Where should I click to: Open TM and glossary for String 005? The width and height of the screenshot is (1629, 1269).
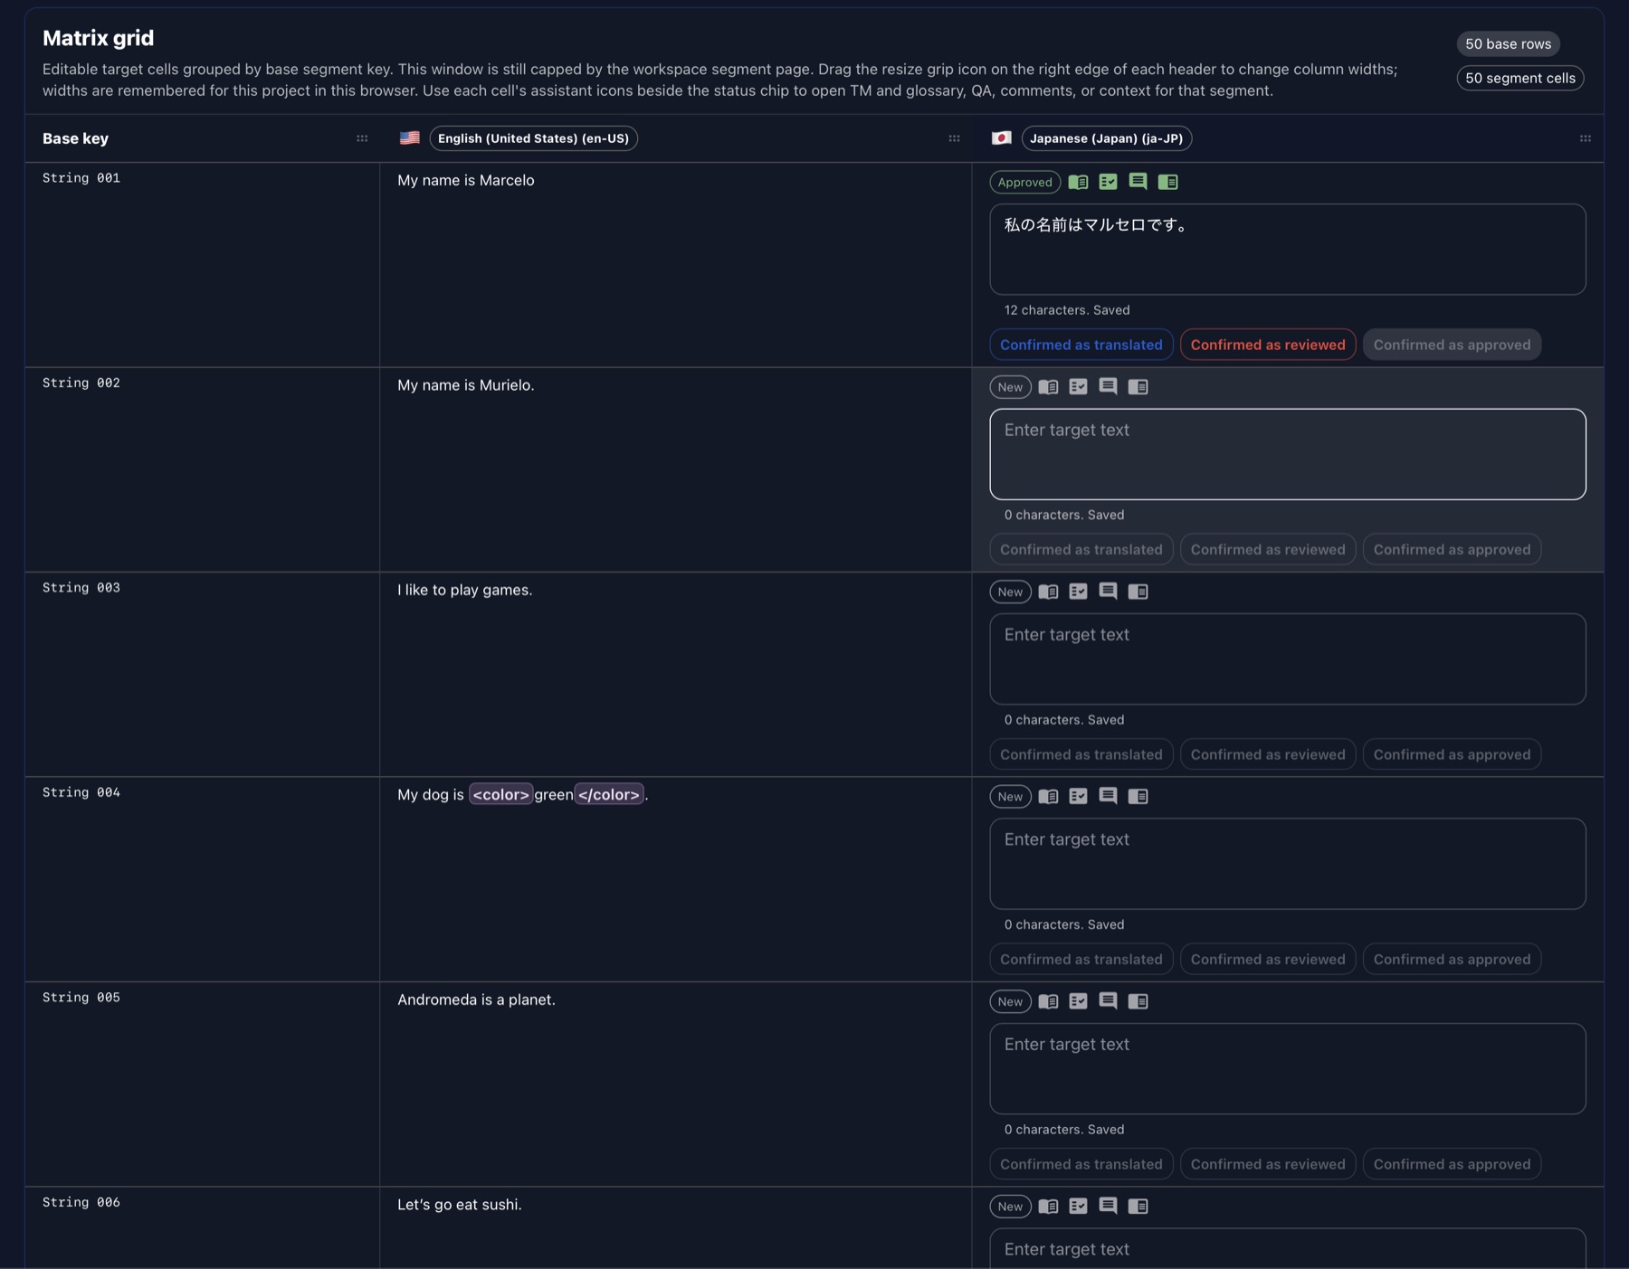[x=1048, y=1001]
